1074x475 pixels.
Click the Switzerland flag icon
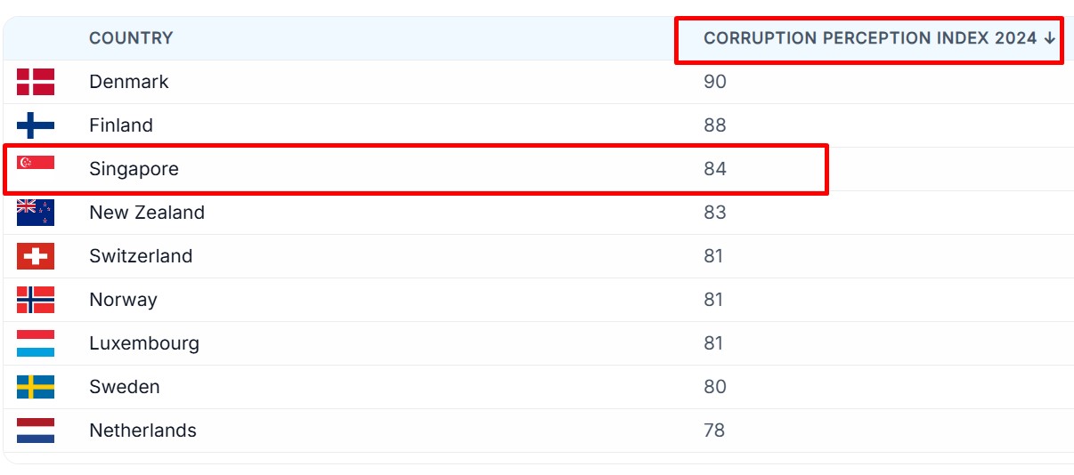click(36, 256)
